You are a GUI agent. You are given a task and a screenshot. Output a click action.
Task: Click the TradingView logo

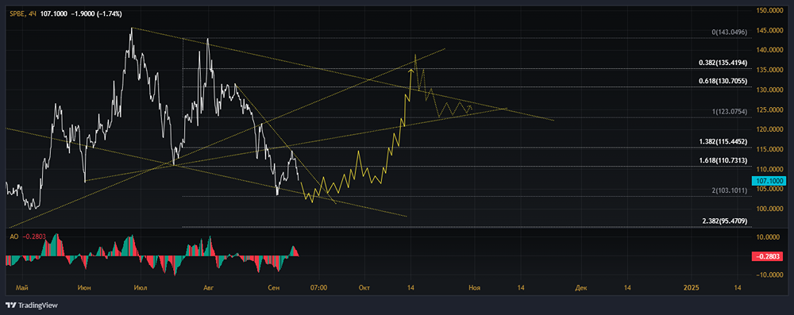click(x=32, y=305)
